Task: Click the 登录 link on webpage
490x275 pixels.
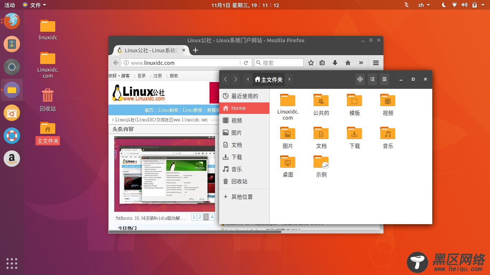Action: pyautogui.click(x=142, y=76)
